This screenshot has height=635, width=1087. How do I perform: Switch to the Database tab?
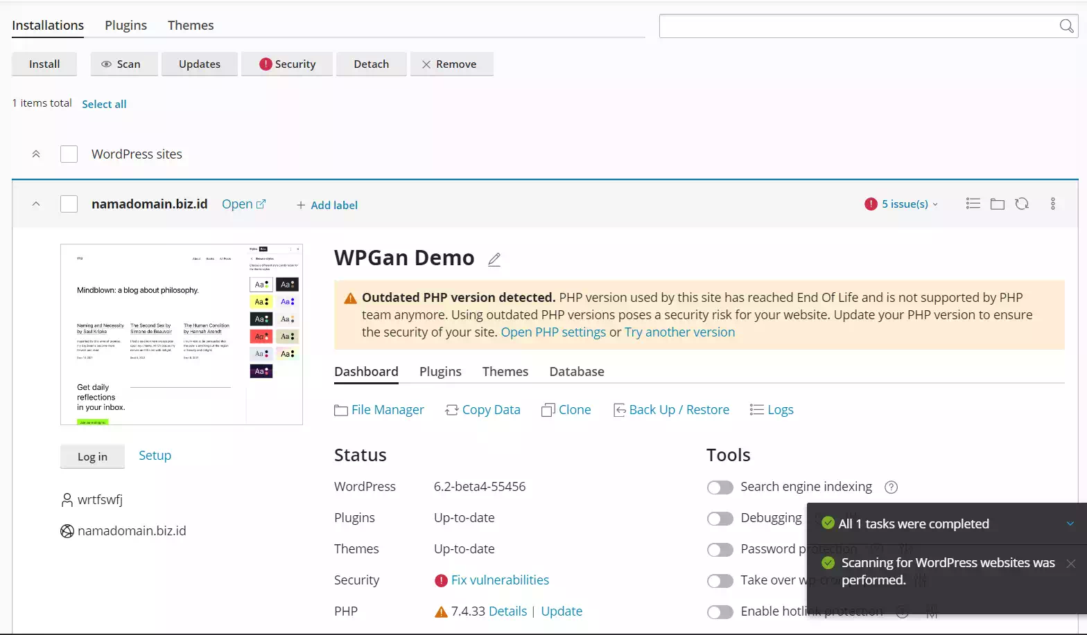point(577,372)
